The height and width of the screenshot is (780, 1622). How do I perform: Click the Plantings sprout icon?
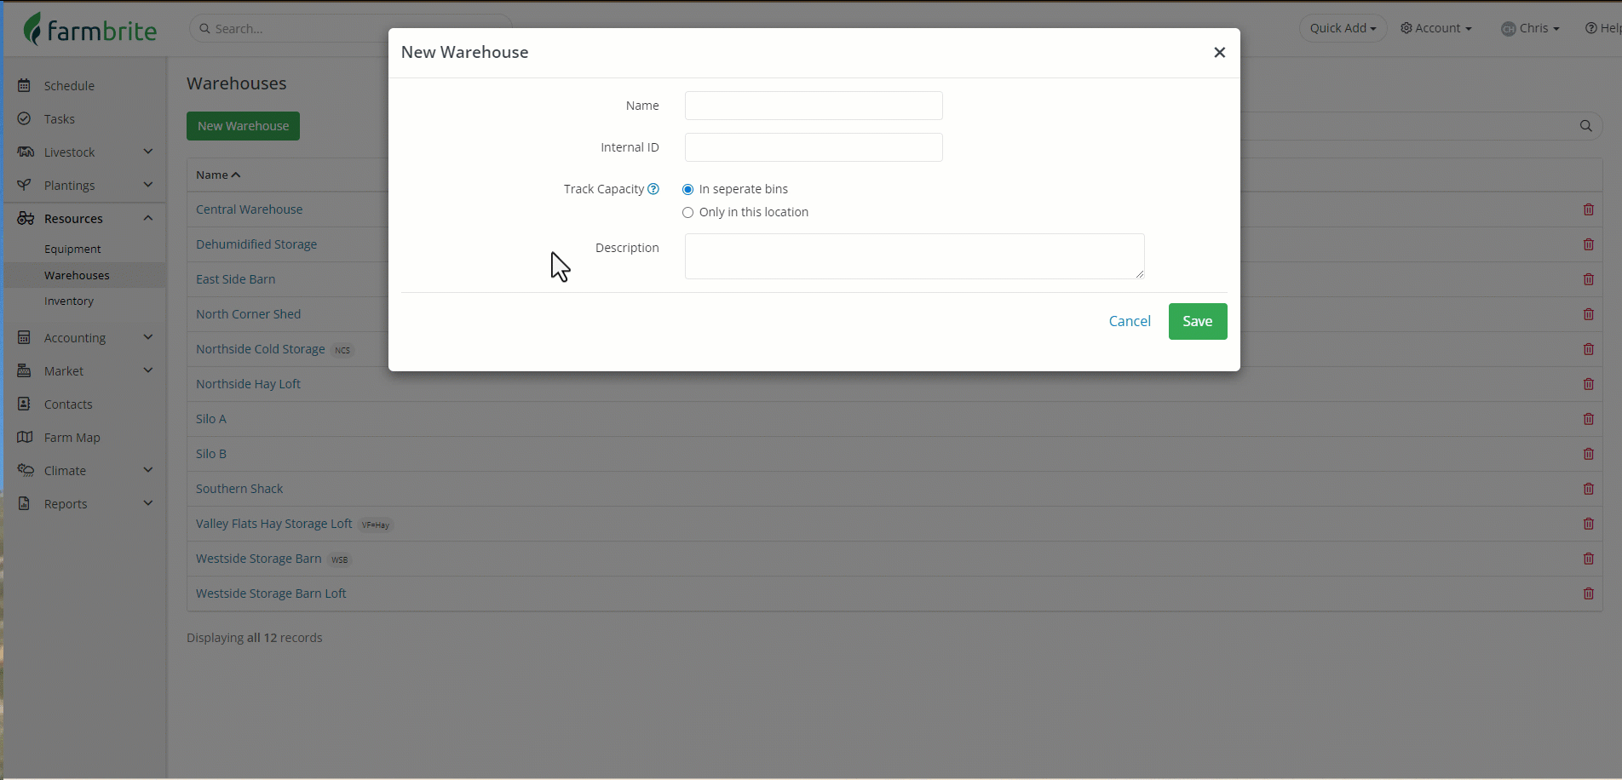(x=25, y=186)
